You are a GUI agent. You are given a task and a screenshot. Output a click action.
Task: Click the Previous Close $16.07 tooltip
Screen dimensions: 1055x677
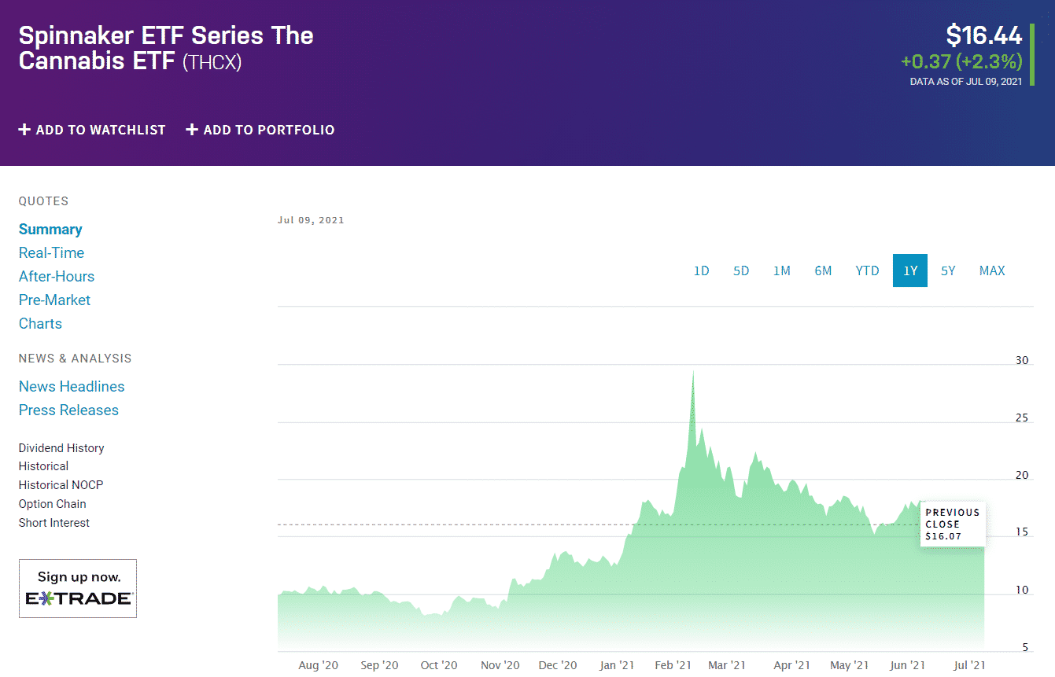952,524
